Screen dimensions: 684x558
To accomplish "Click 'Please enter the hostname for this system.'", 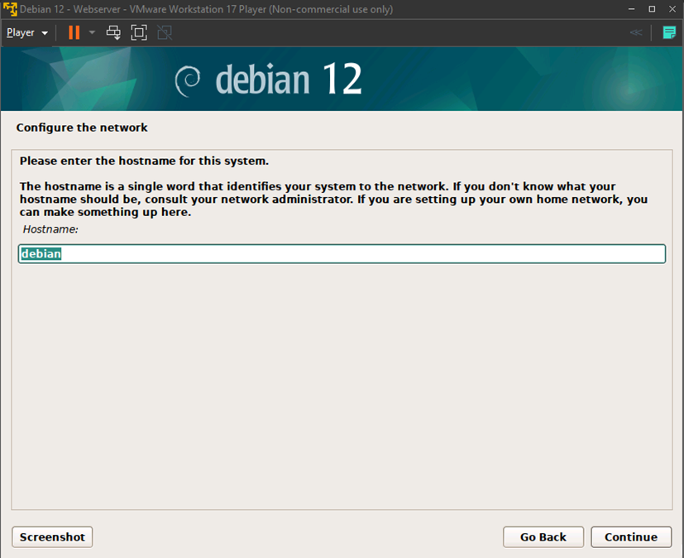I will (x=144, y=161).
